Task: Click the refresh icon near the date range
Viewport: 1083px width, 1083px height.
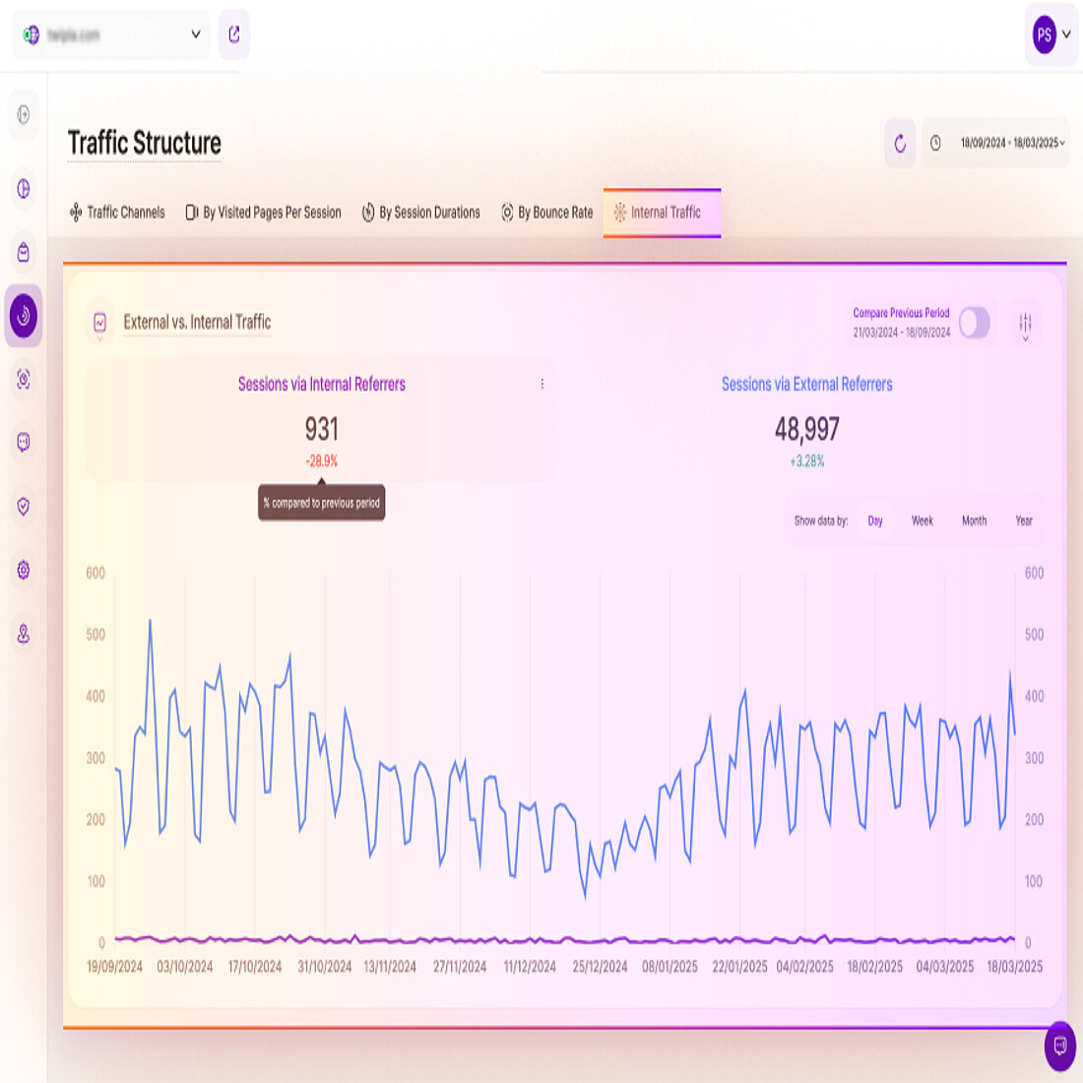Action: pyautogui.click(x=899, y=143)
